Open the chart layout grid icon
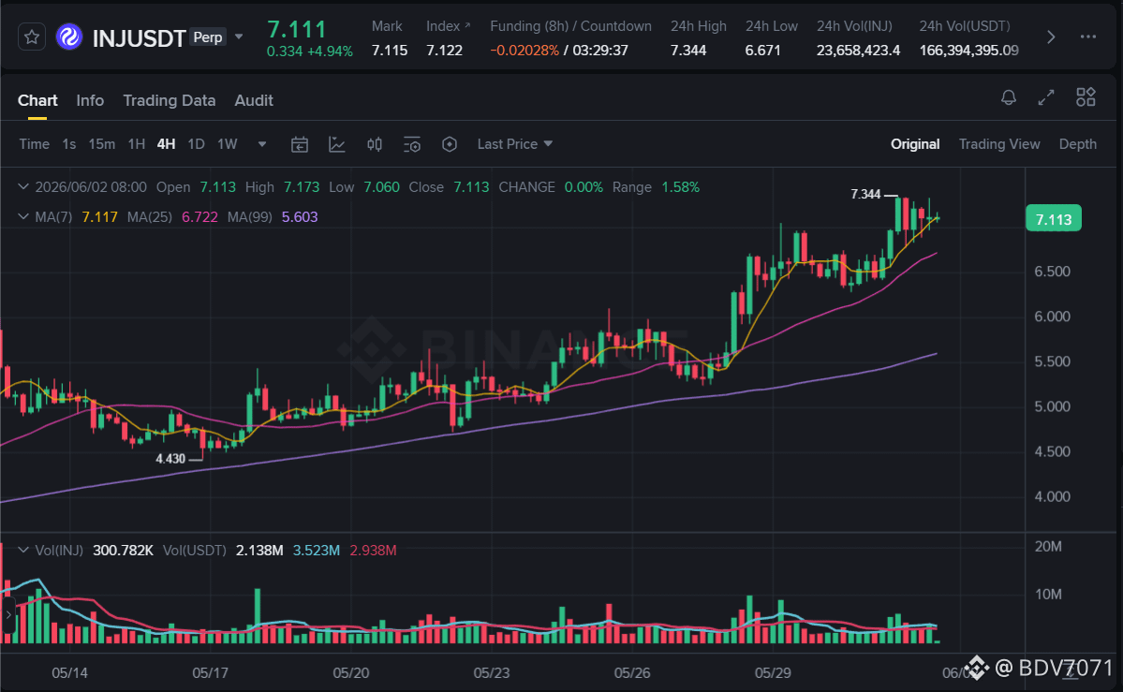 [x=1086, y=97]
